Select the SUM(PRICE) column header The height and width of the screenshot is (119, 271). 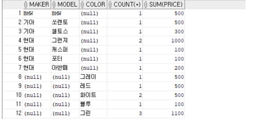tap(164, 4)
